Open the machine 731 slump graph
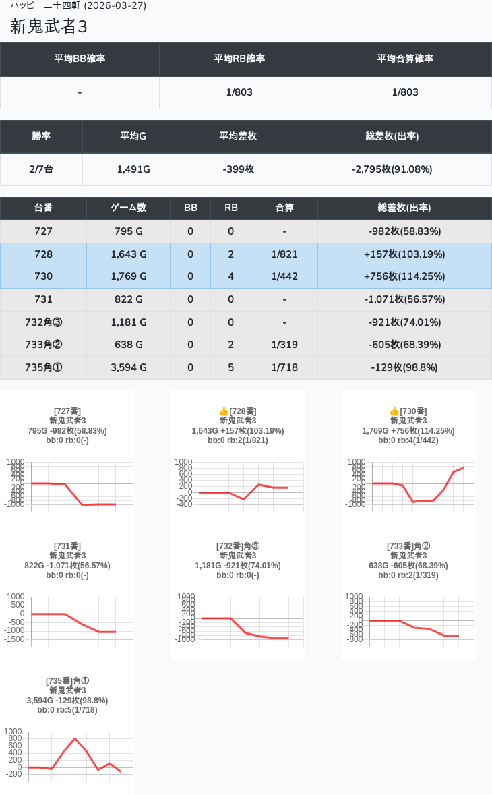Image resolution: width=492 pixels, height=795 pixels. tap(67, 618)
